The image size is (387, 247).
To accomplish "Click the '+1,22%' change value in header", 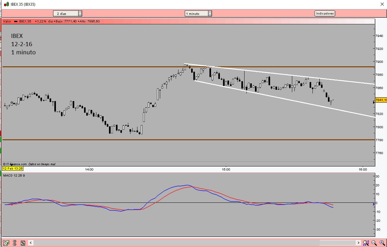I will 40,21.
